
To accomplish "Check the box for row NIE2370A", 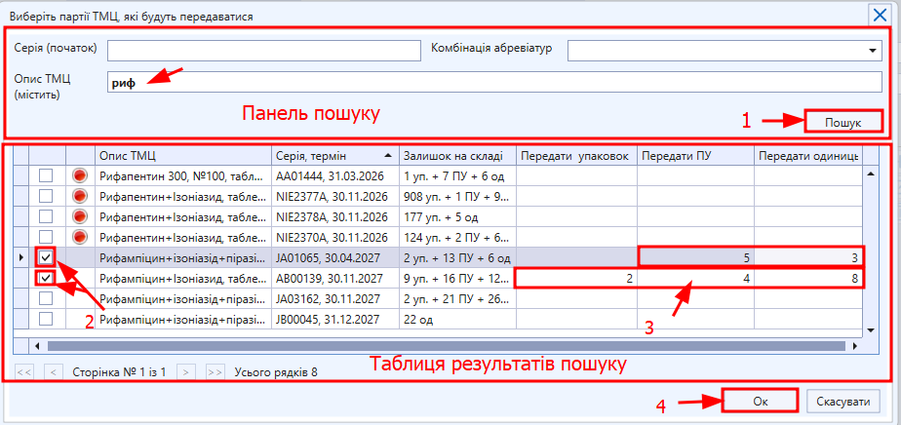I will tap(46, 236).
